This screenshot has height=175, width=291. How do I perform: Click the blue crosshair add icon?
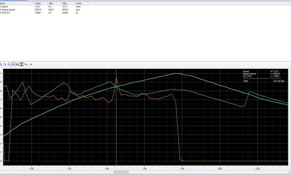31,65
